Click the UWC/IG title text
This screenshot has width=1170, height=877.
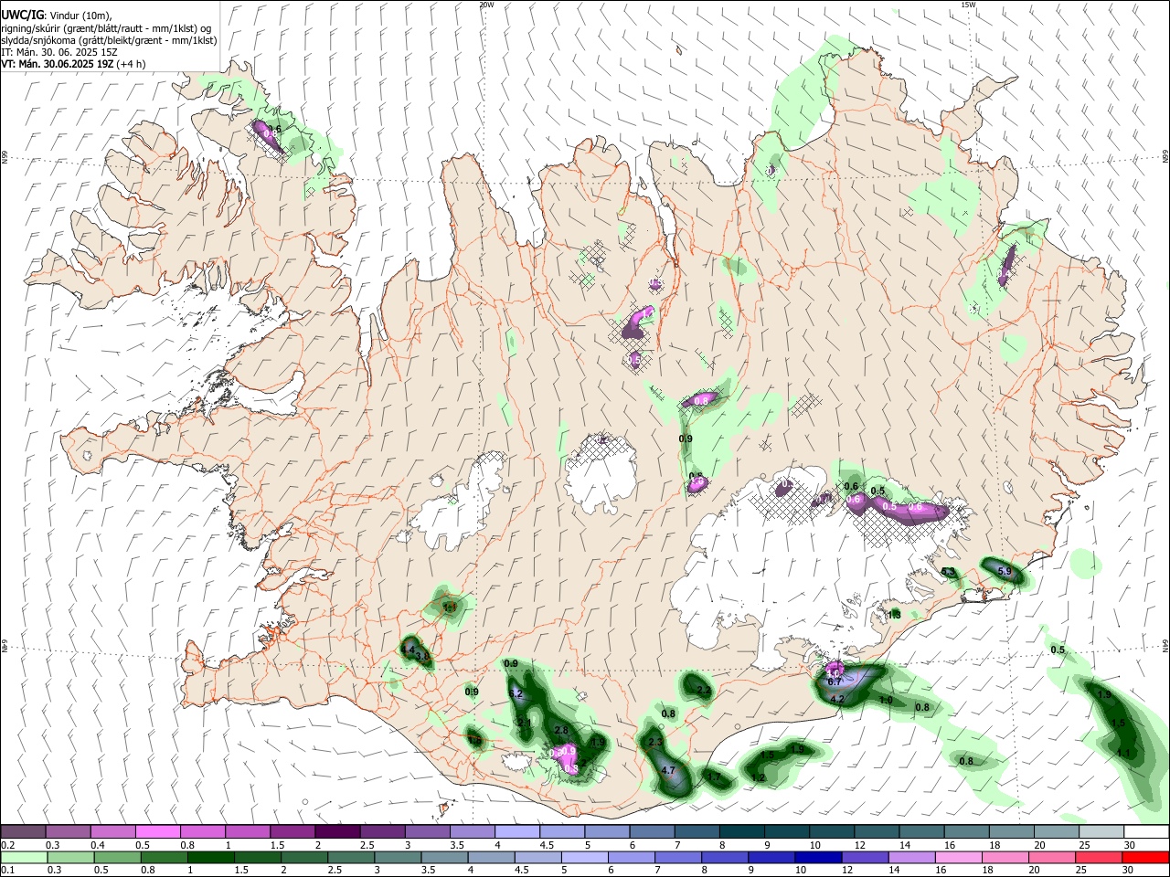pyautogui.click(x=21, y=16)
